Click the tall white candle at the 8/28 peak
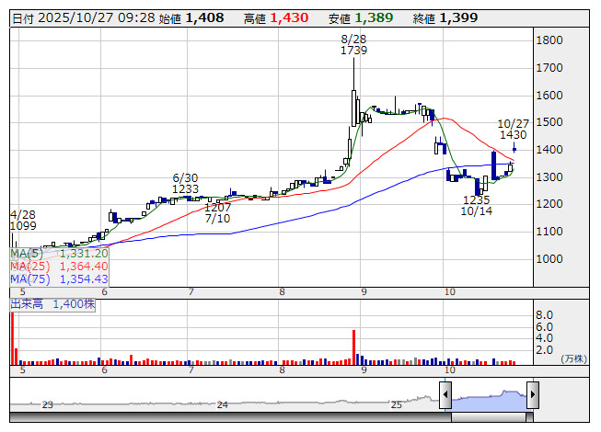The height and width of the screenshot is (432, 601). click(x=353, y=108)
